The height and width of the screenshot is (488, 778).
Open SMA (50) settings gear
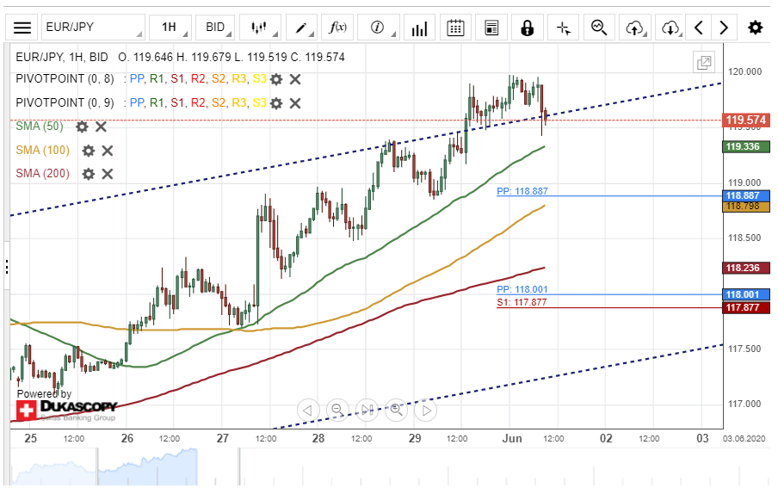[82, 127]
